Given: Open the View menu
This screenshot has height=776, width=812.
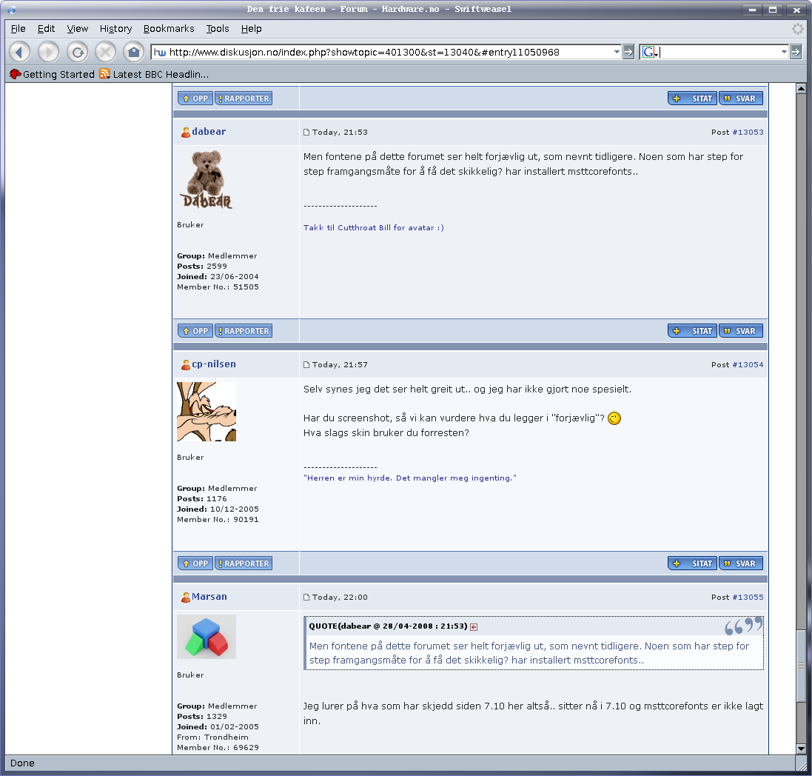Looking at the screenshot, I should 78,28.
